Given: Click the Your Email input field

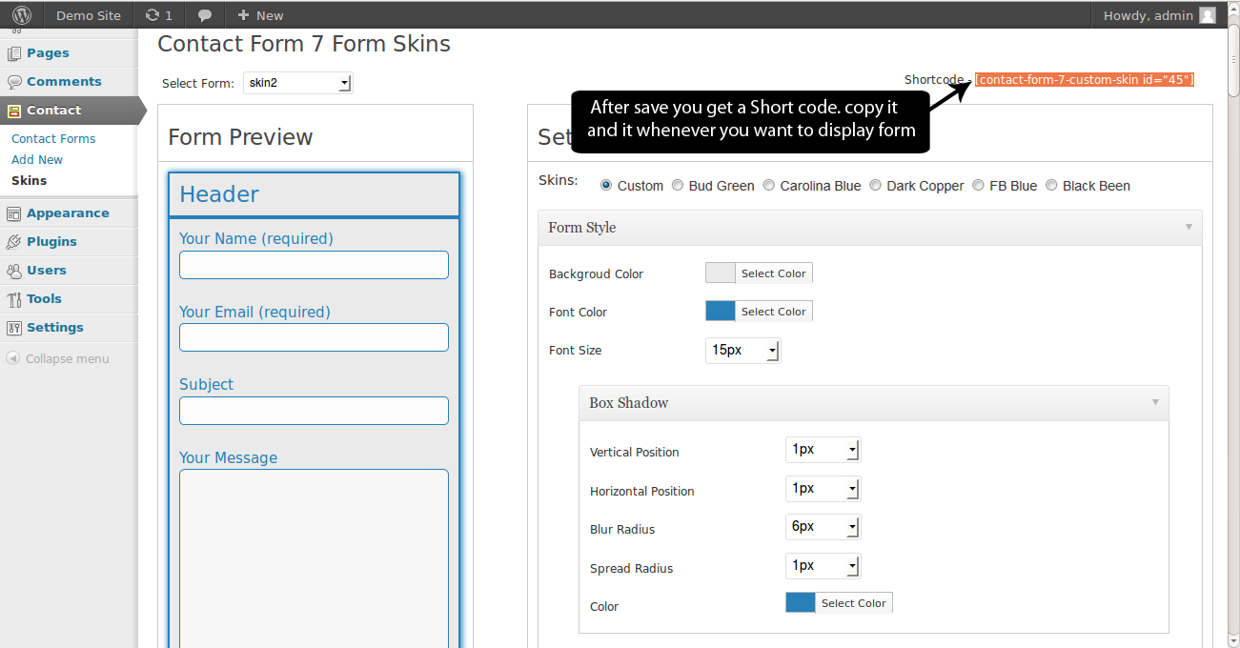Looking at the screenshot, I should [314, 337].
